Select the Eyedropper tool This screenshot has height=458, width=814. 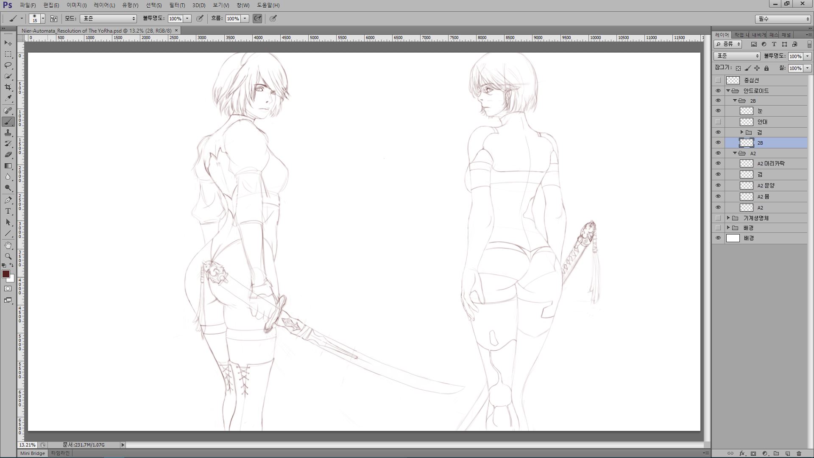coord(8,98)
